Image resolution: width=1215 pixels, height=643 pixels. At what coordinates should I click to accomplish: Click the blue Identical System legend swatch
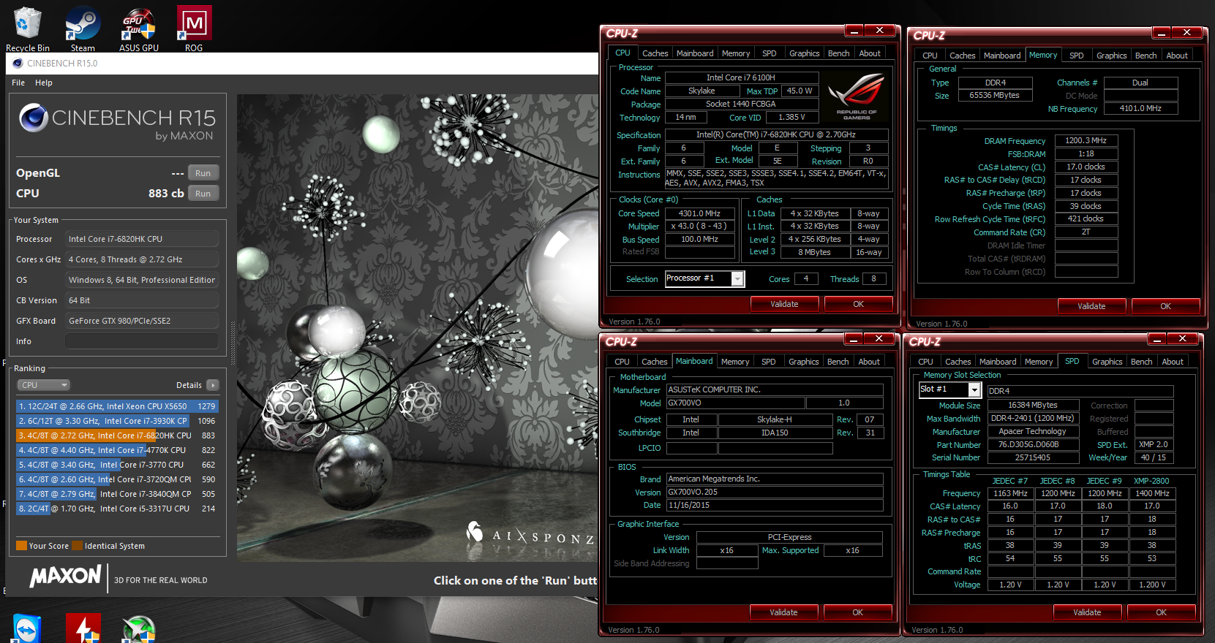pos(78,545)
